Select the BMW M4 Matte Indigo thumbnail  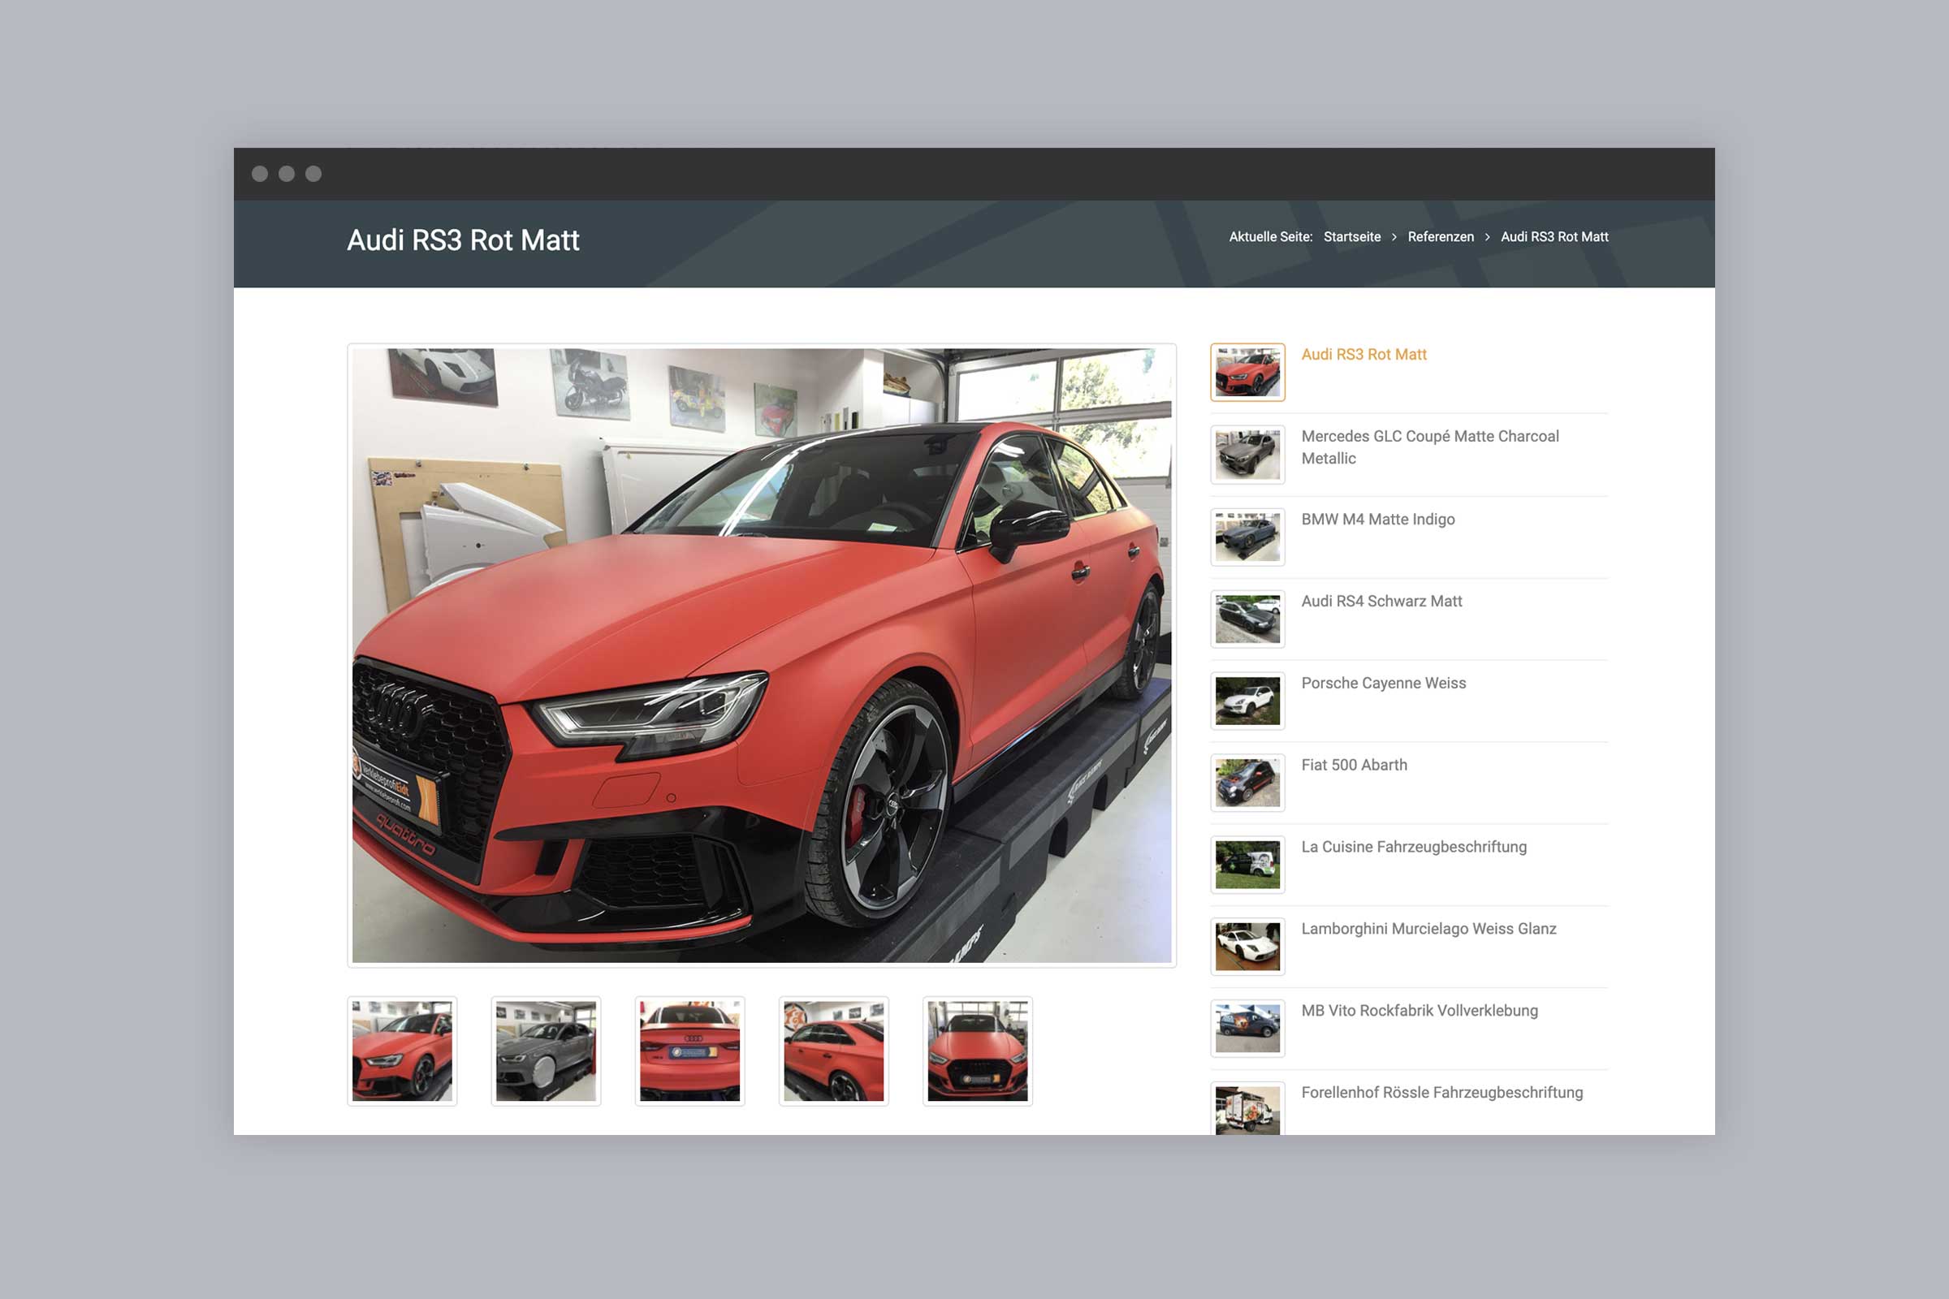[x=1247, y=537]
